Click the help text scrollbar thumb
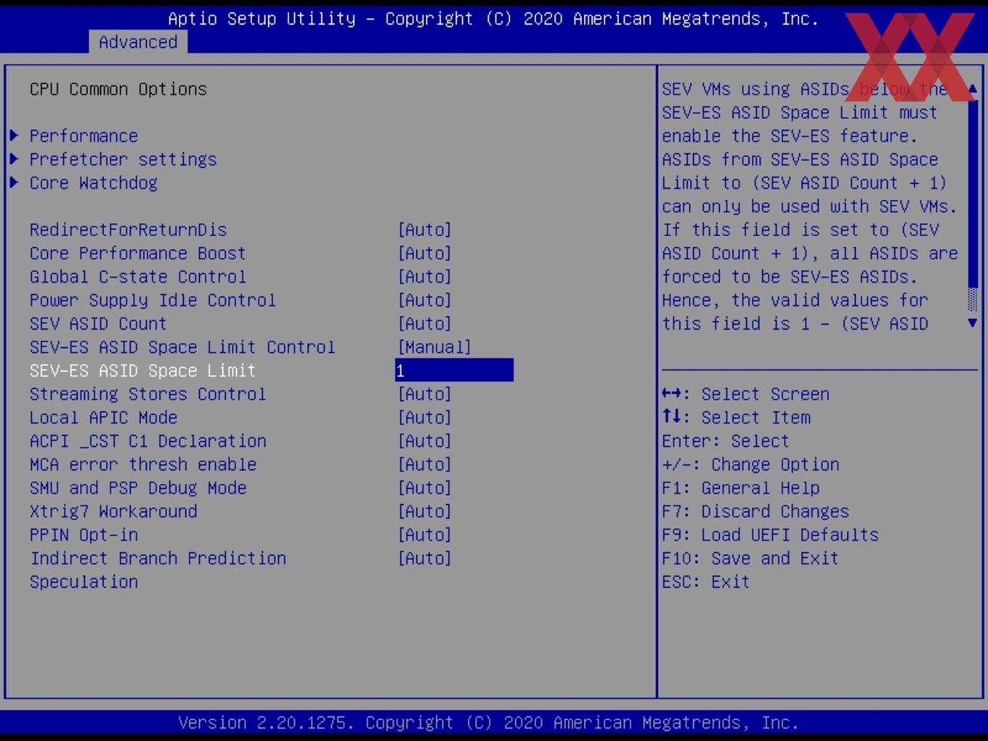 tap(973, 193)
